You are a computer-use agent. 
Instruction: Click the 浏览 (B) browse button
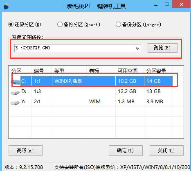click(x=162, y=48)
